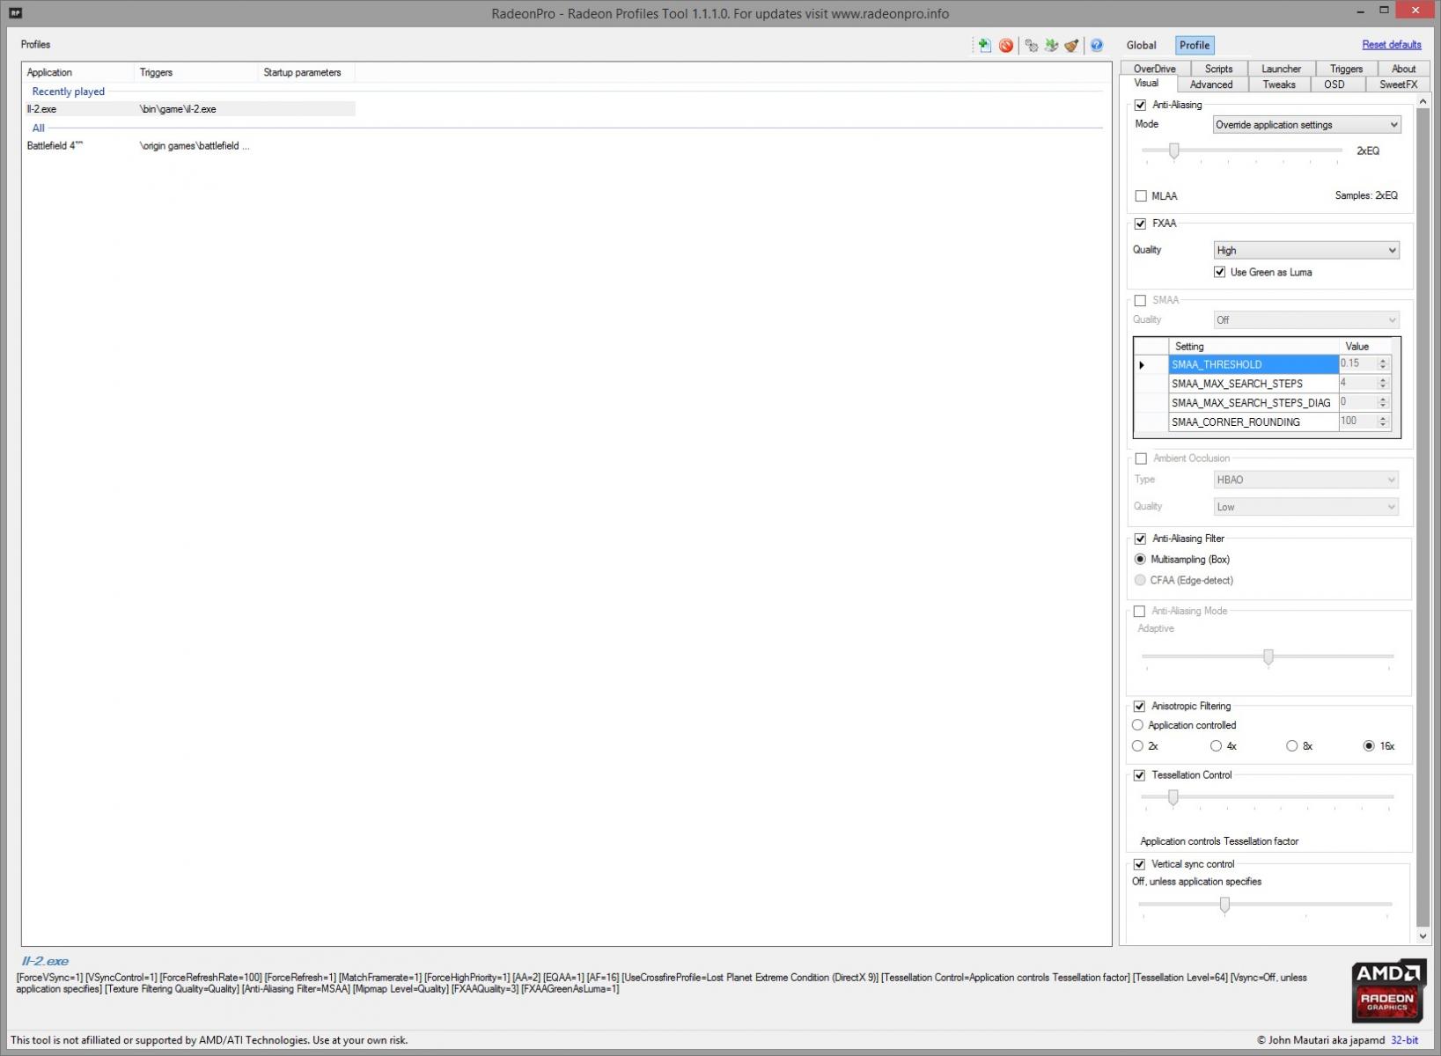
Task: Click the Triggers column header
Action: point(196,72)
